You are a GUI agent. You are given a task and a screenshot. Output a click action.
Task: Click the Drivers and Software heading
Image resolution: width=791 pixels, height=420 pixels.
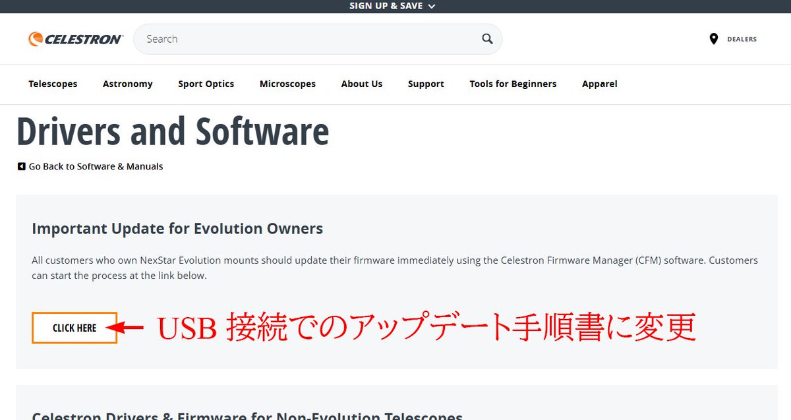(x=173, y=131)
